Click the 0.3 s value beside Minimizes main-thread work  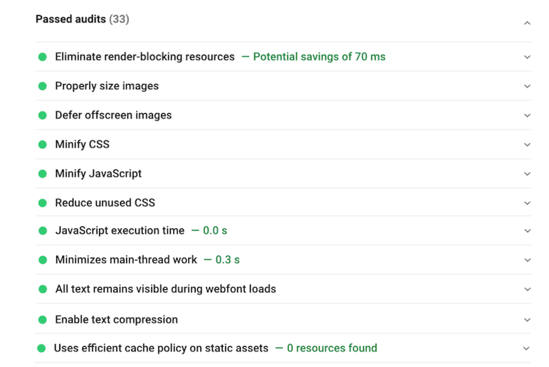(x=228, y=260)
